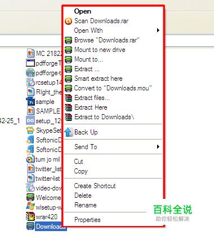Select the rcsetup14 file name
This screenshot has height=239, width=214.
[49, 82]
